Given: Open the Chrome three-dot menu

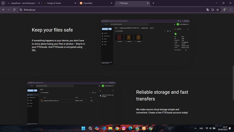Looking at the screenshot, I should click(x=231, y=10).
